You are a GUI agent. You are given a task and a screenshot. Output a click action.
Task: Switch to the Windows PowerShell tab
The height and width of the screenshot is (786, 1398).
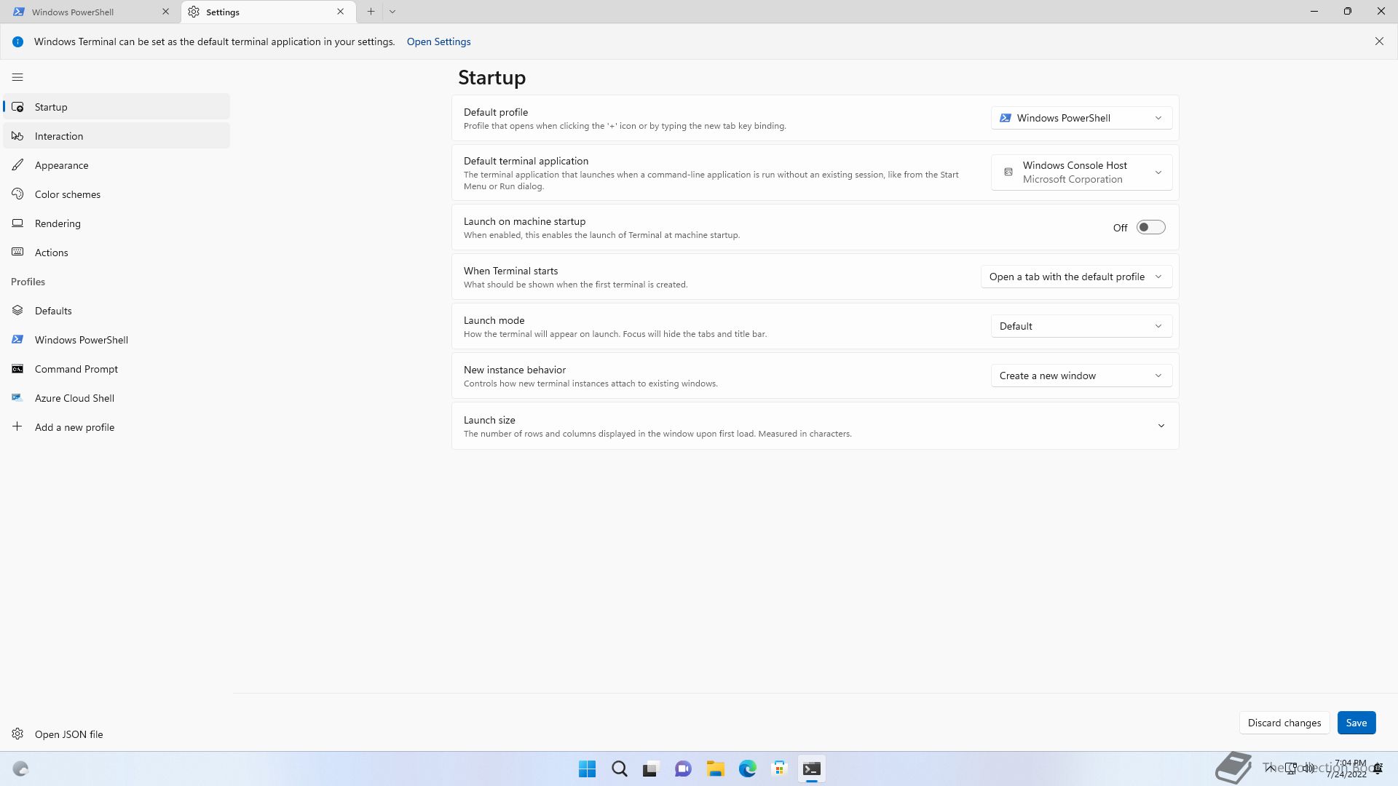point(91,12)
